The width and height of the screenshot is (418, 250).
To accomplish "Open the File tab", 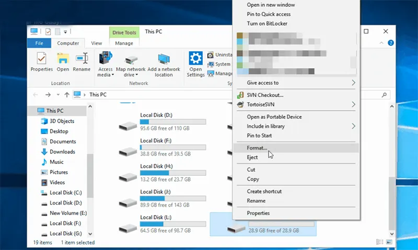I will tap(39, 43).
